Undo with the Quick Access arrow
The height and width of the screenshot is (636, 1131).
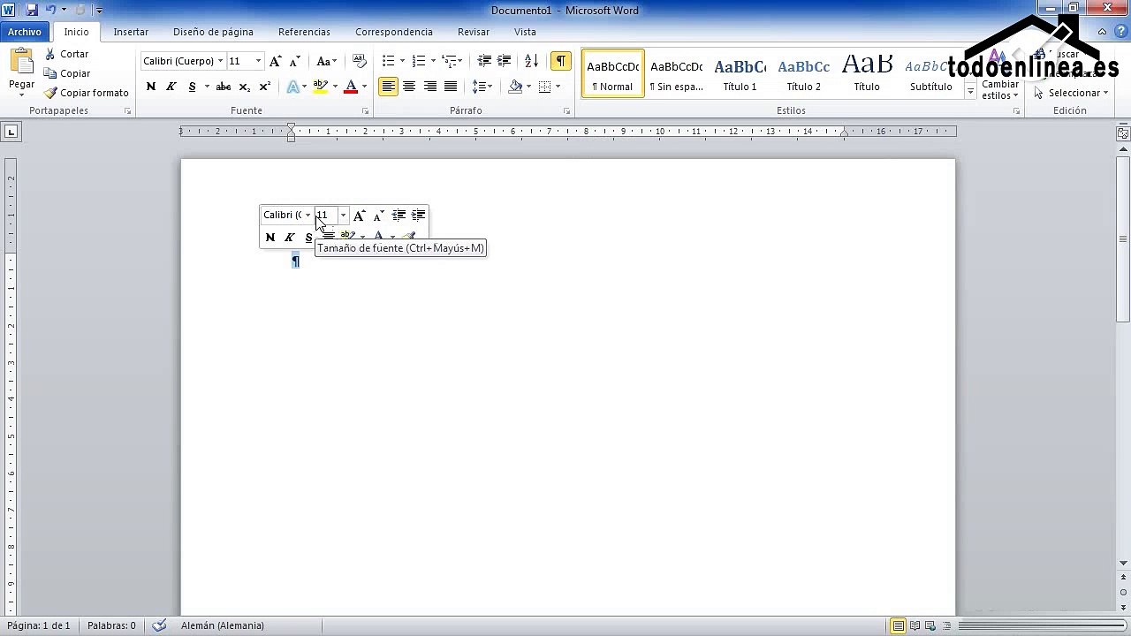tap(50, 10)
